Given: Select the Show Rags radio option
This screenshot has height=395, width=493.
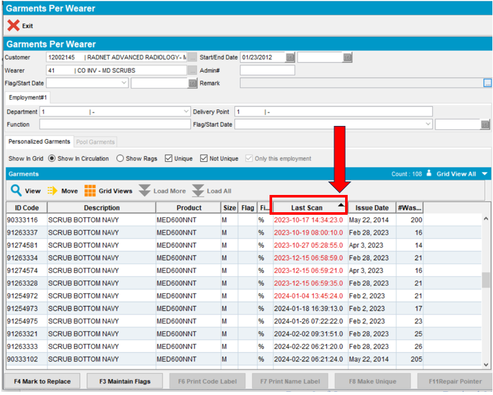Looking at the screenshot, I should coord(120,159).
